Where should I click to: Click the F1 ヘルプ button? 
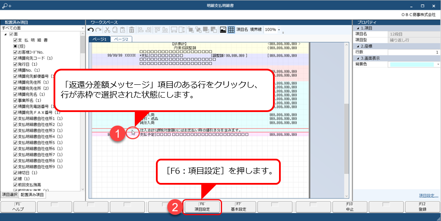tap(18, 207)
